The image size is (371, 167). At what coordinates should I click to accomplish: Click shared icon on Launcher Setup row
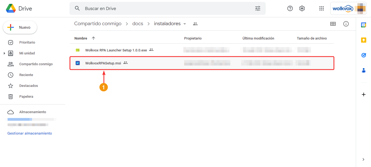pos(151,50)
